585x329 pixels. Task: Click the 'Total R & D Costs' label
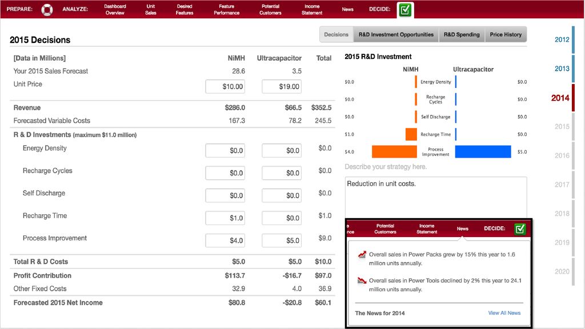(x=41, y=262)
